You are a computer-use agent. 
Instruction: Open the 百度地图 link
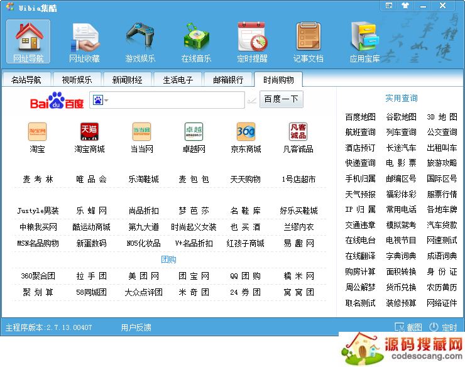tap(360, 117)
